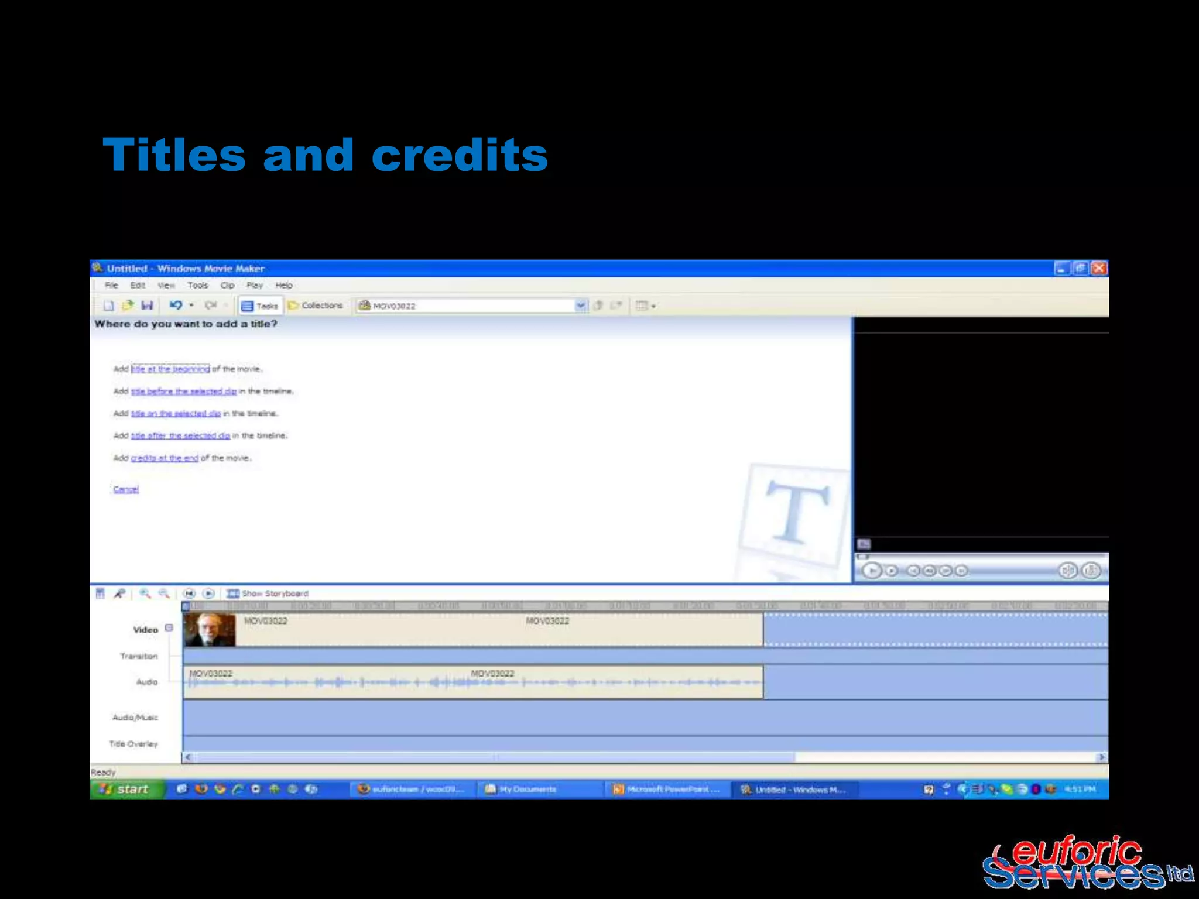The width and height of the screenshot is (1199, 899).
Task: Open the Tools menu
Action: pyautogui.click(x=198, y=286)
